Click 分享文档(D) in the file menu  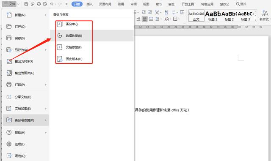tap(25, 97)
